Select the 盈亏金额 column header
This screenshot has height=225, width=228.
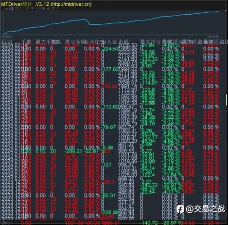coord(75,42)
